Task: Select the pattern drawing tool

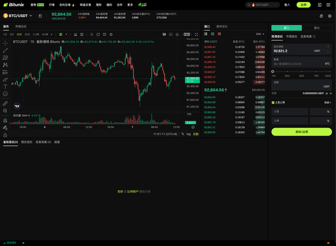Action: tap(5, 65)
